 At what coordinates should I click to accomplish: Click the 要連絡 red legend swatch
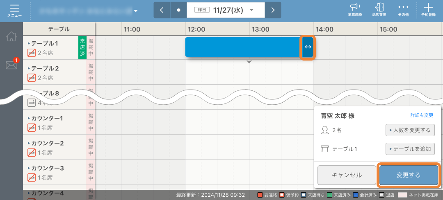coord(260,195)
